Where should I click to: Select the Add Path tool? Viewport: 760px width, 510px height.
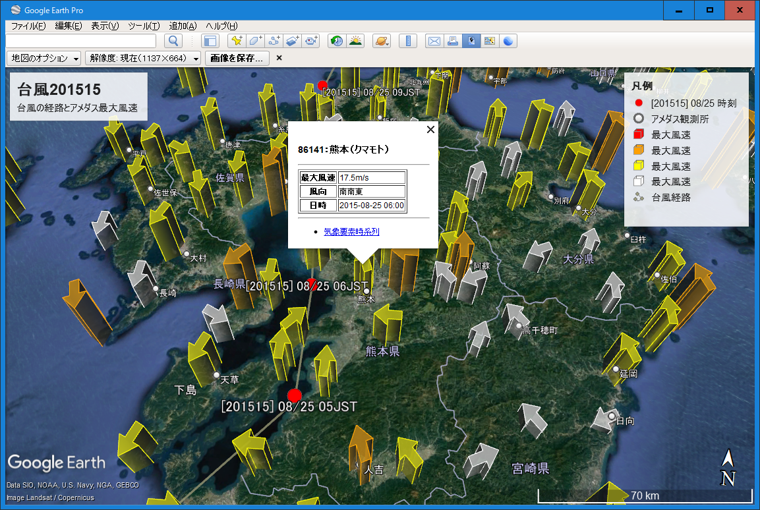click(x=274, y=41)
